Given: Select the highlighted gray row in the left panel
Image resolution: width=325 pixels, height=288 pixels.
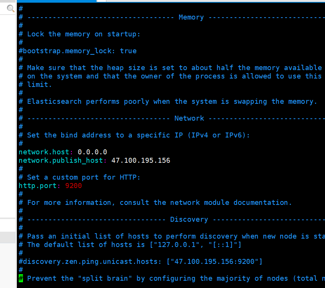Looking at the screenshot, I should [8, 237].
